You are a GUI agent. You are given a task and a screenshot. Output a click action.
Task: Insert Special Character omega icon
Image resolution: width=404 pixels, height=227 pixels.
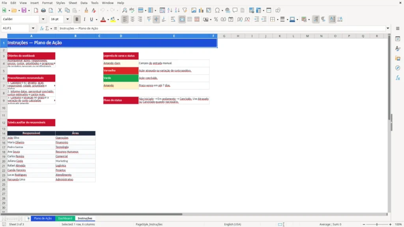tap(217, 10)
